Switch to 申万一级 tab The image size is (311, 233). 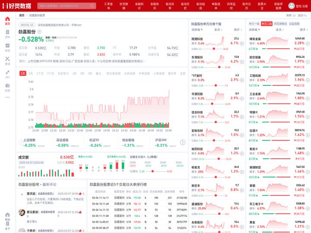coord(254,24)
